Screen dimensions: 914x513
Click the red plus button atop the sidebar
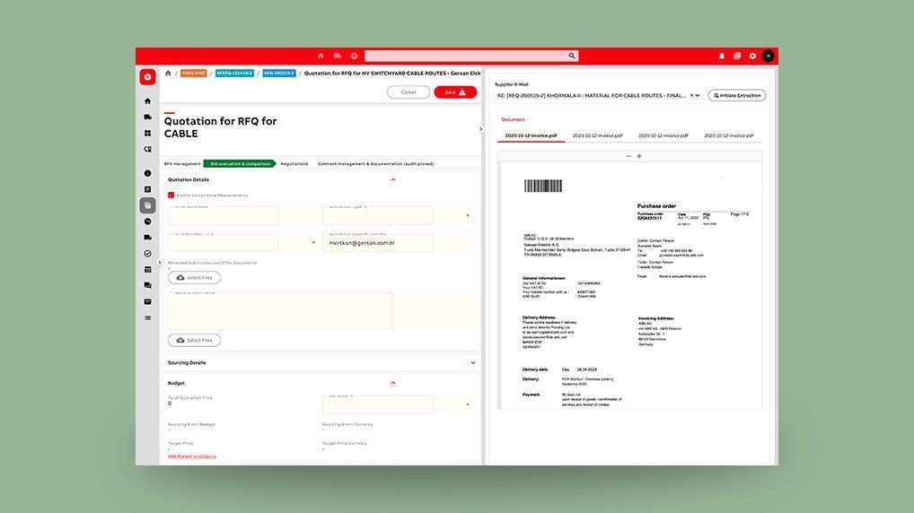pos(147,77)
